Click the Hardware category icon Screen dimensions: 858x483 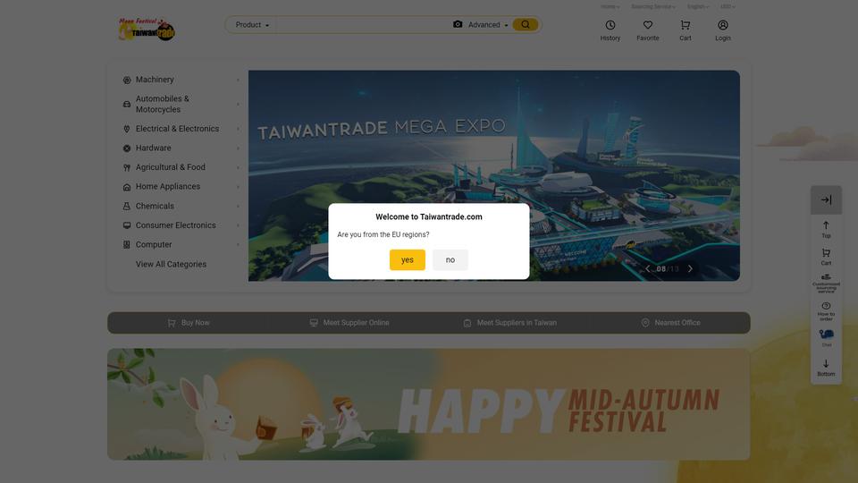coord(127,148)
